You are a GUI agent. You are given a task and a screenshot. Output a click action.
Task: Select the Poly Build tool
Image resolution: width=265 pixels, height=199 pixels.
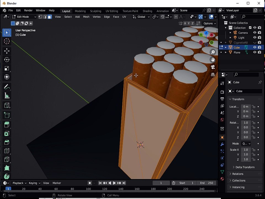tap(7, 168)
